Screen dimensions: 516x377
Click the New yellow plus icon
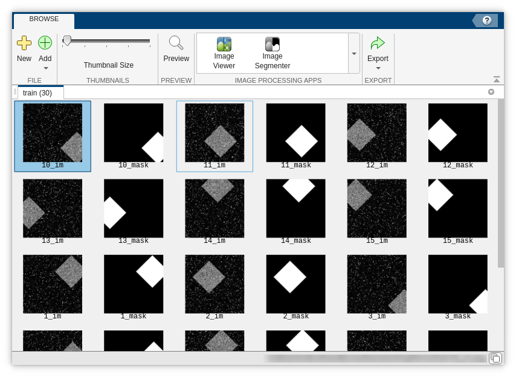(x=24, y=43)
